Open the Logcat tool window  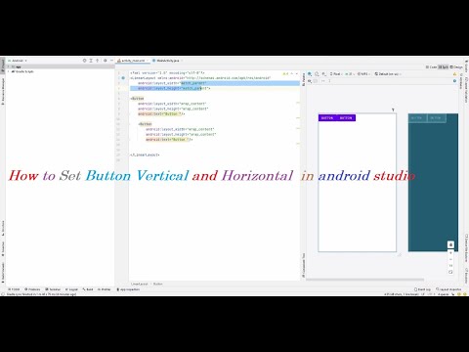[71, 289]
